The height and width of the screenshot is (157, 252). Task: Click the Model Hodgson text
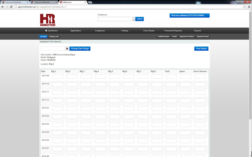[48, 57]
